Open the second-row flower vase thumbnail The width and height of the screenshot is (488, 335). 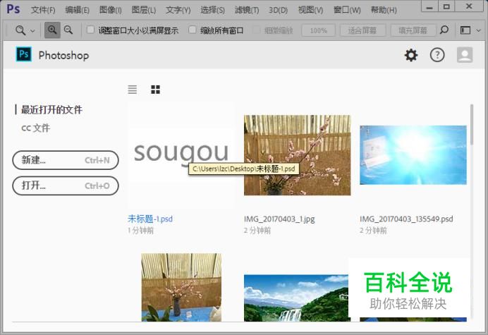[181, 287]
